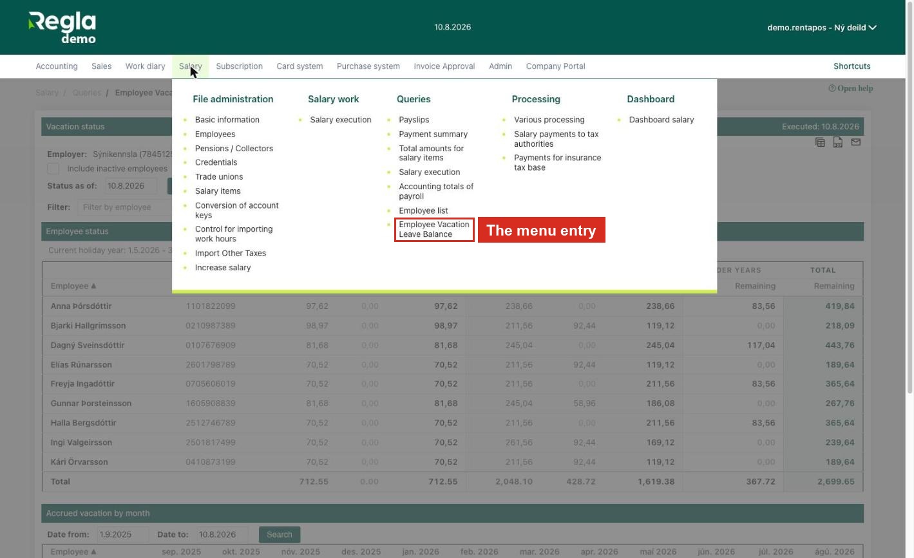Send vacation status by email icon

[x=855, y=142]
